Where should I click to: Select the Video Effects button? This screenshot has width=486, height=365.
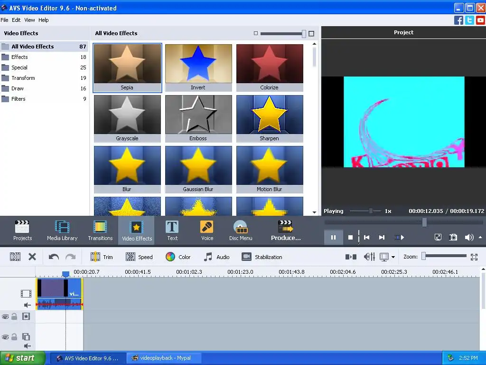137,231
